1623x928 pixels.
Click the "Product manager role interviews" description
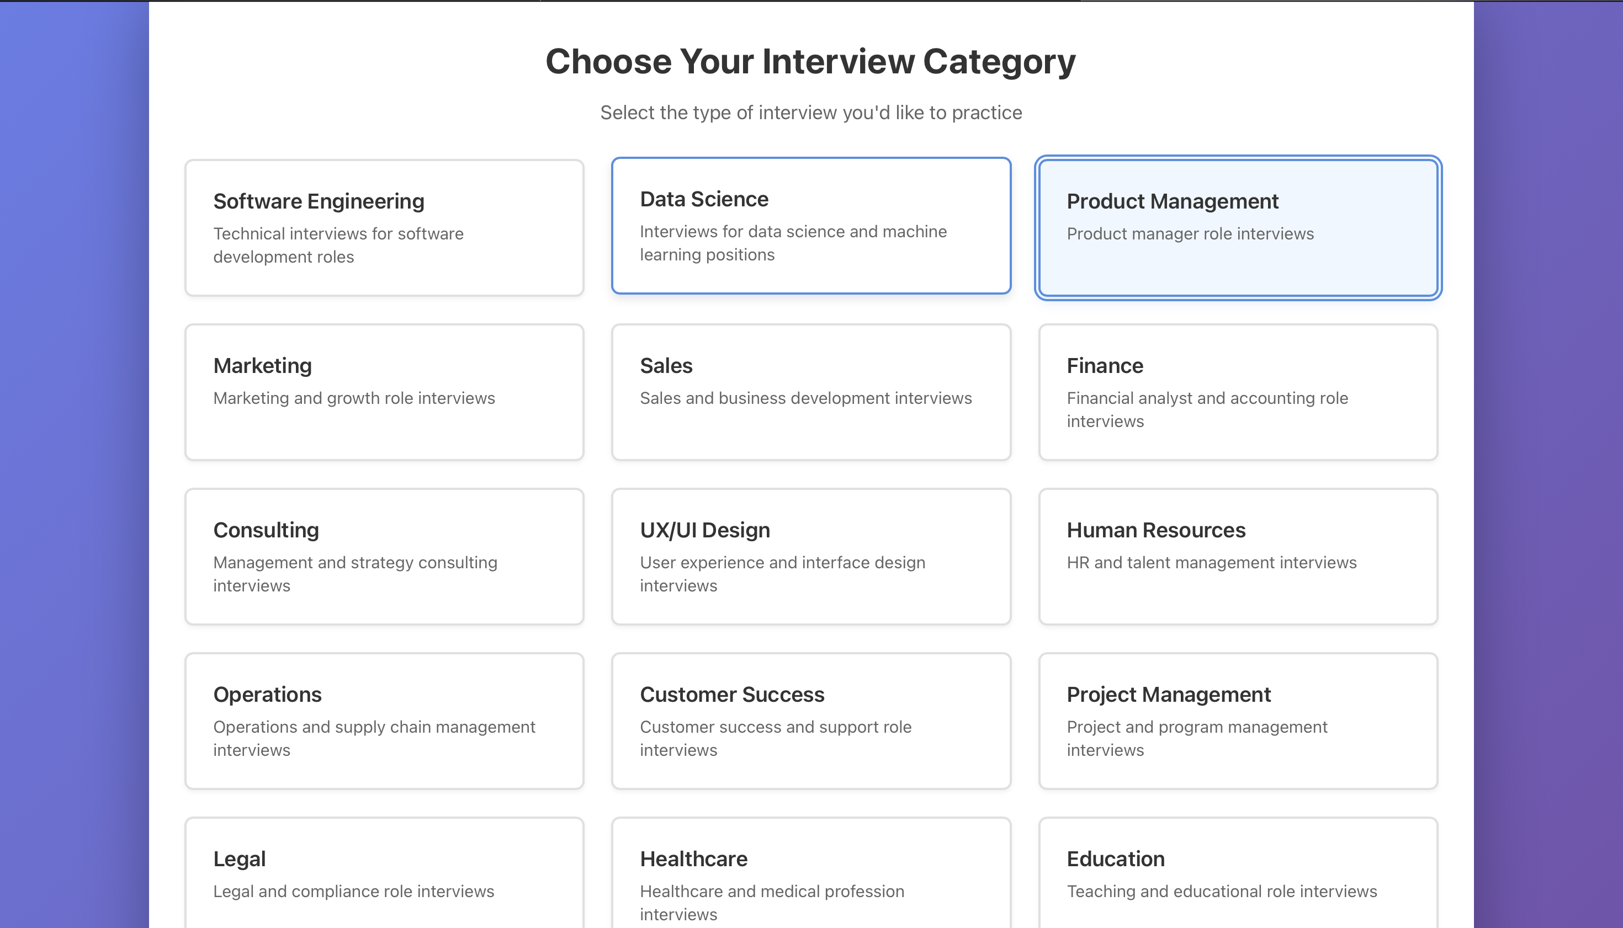click(x=1190, y=234)
